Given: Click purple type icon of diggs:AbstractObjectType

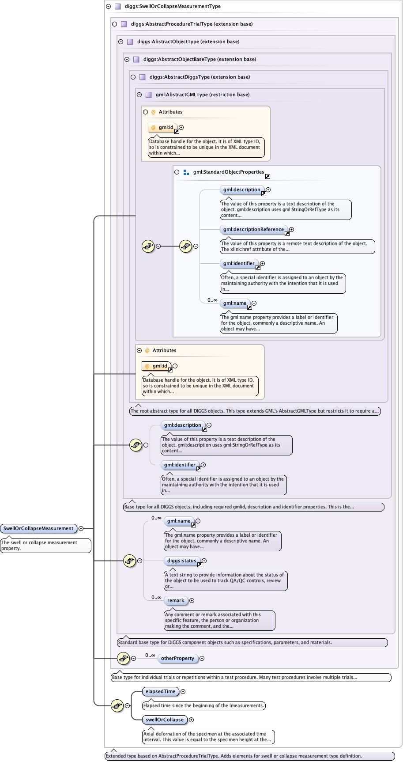Looking at the screenshot, I should coord(130,42).
